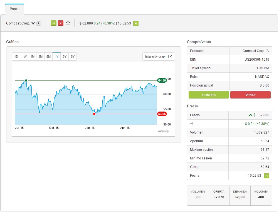Click the external link icon on Interactiv graph

[170, 56]
